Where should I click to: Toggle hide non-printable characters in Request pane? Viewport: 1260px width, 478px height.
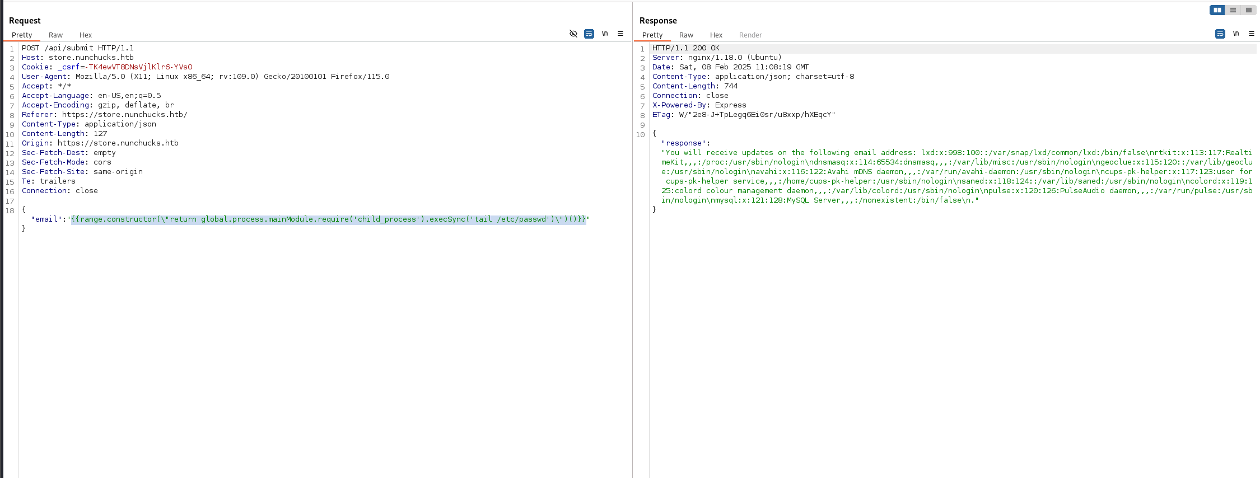click(573, 34)
